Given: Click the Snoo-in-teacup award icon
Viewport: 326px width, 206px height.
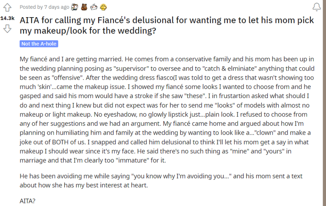Looking at the screenshot, I should click(94, 7).
